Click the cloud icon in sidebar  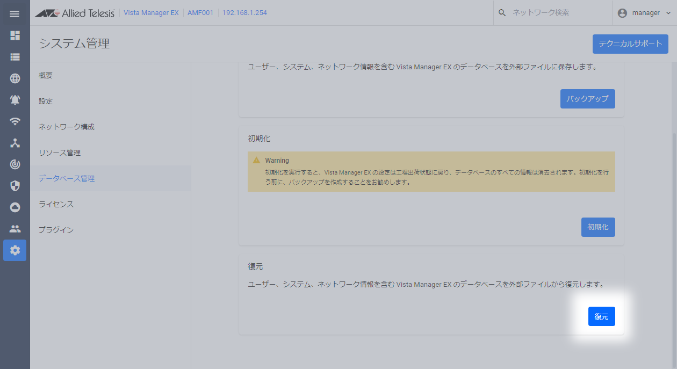[x=15, y=207]
